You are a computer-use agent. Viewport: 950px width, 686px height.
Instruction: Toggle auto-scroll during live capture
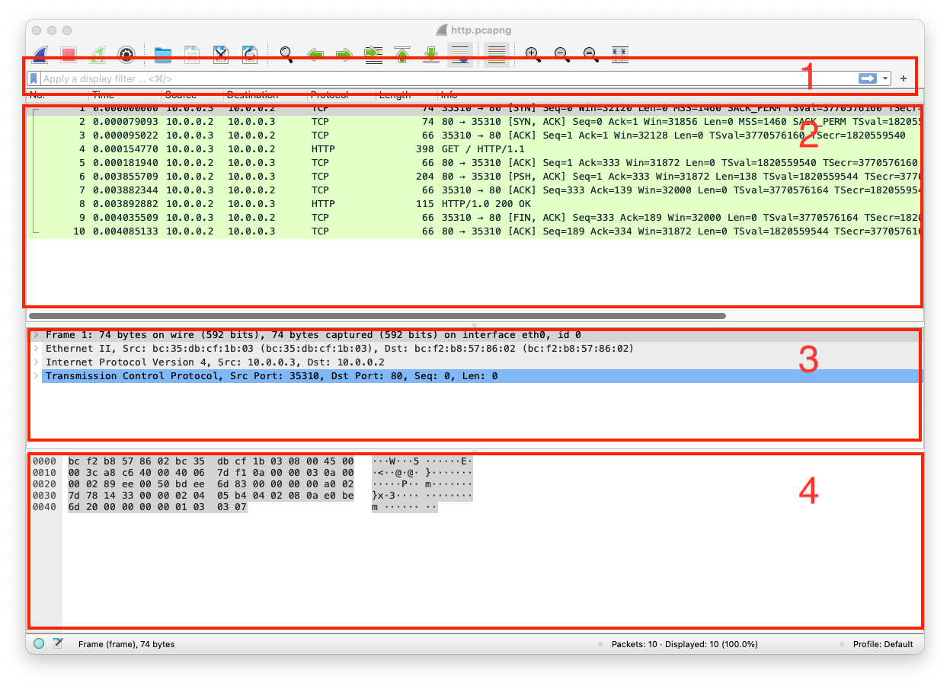(x=459, y=55)
